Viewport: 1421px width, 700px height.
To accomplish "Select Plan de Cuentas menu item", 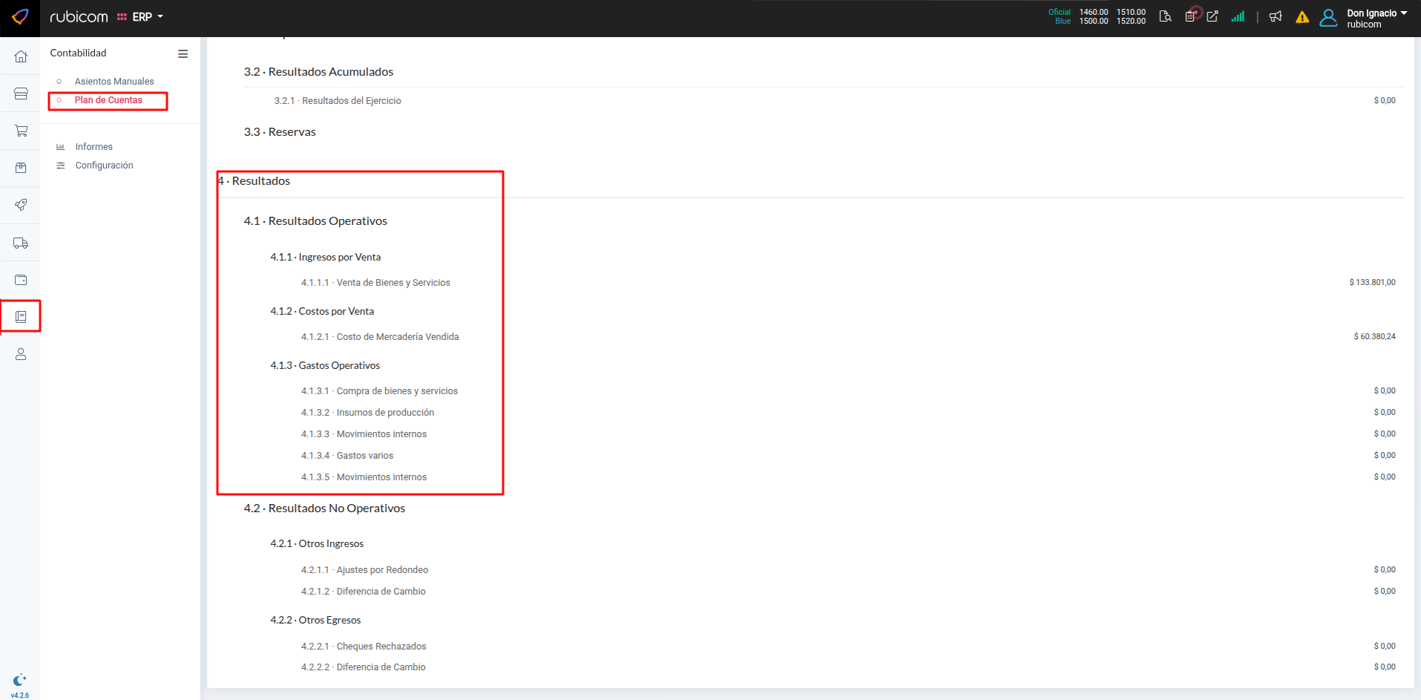I will 108,100.
